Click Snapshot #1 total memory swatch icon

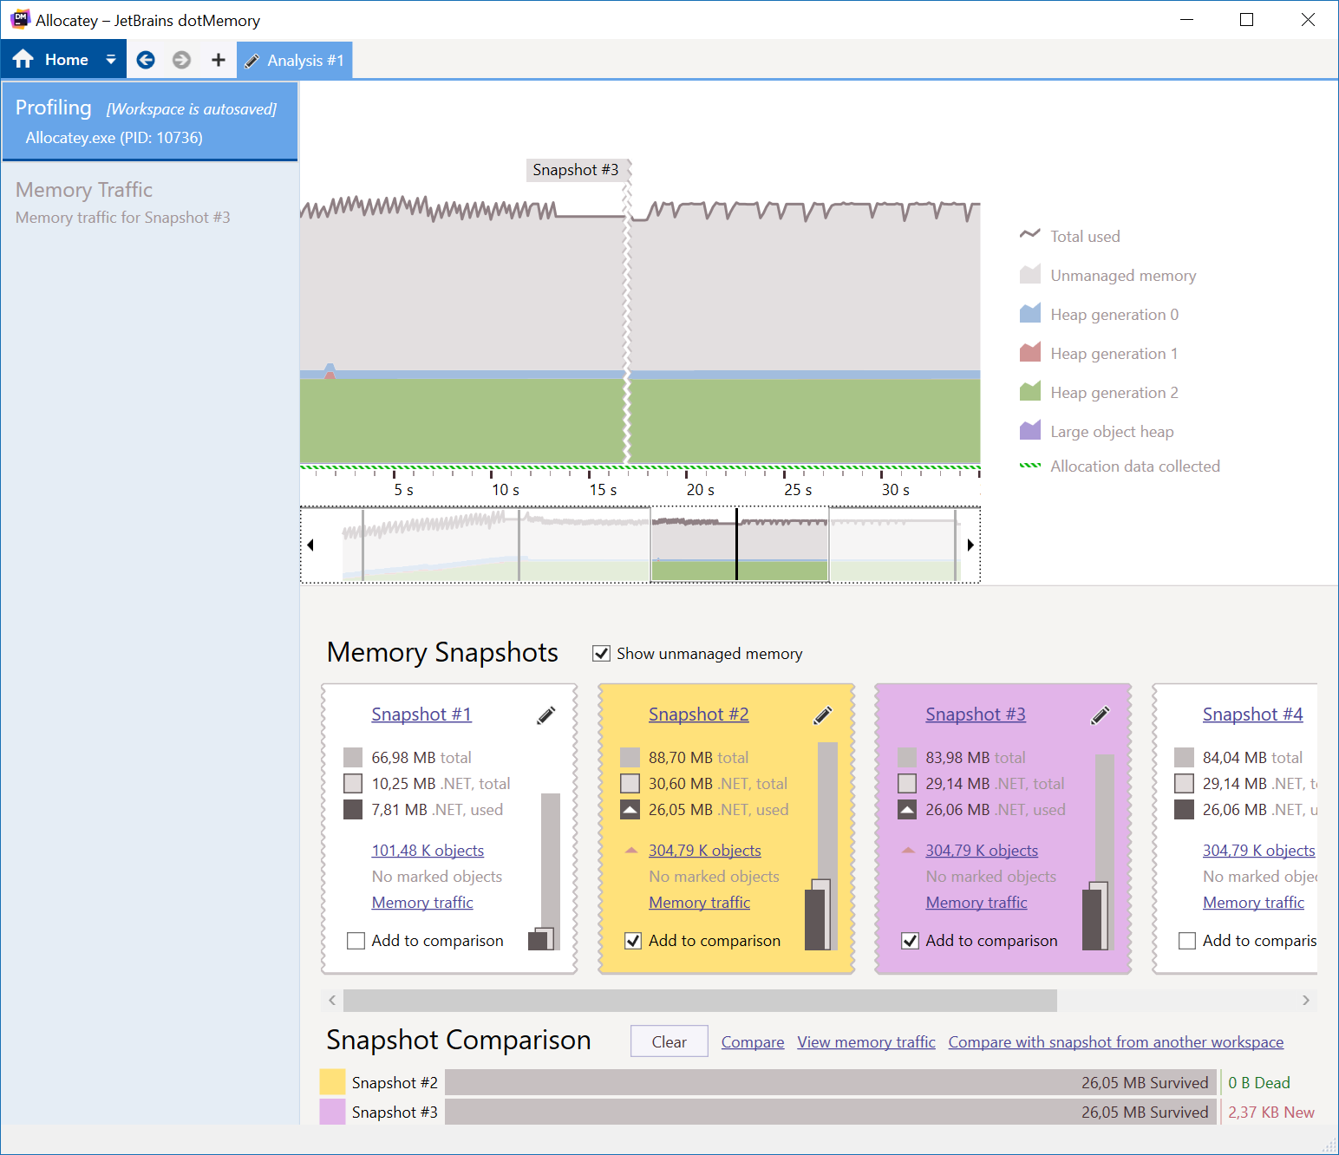point(353,758)
